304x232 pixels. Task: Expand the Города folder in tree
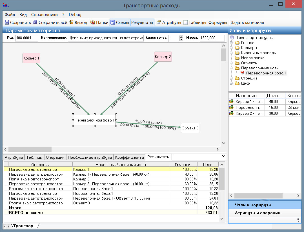click(x=231, y=43)
